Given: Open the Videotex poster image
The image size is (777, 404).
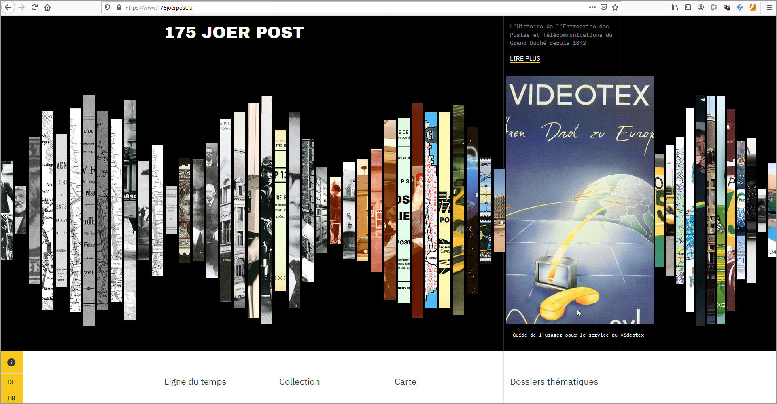Looking at the screenshot, I should tap(580, 200).
